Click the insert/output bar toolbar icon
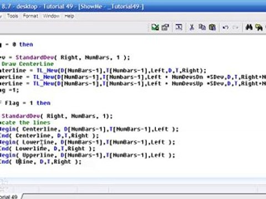Image resolution: width=266 pixels, height=199 pixels. click(178, 27)
